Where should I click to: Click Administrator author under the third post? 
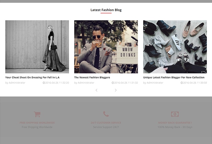click(155, 83)
